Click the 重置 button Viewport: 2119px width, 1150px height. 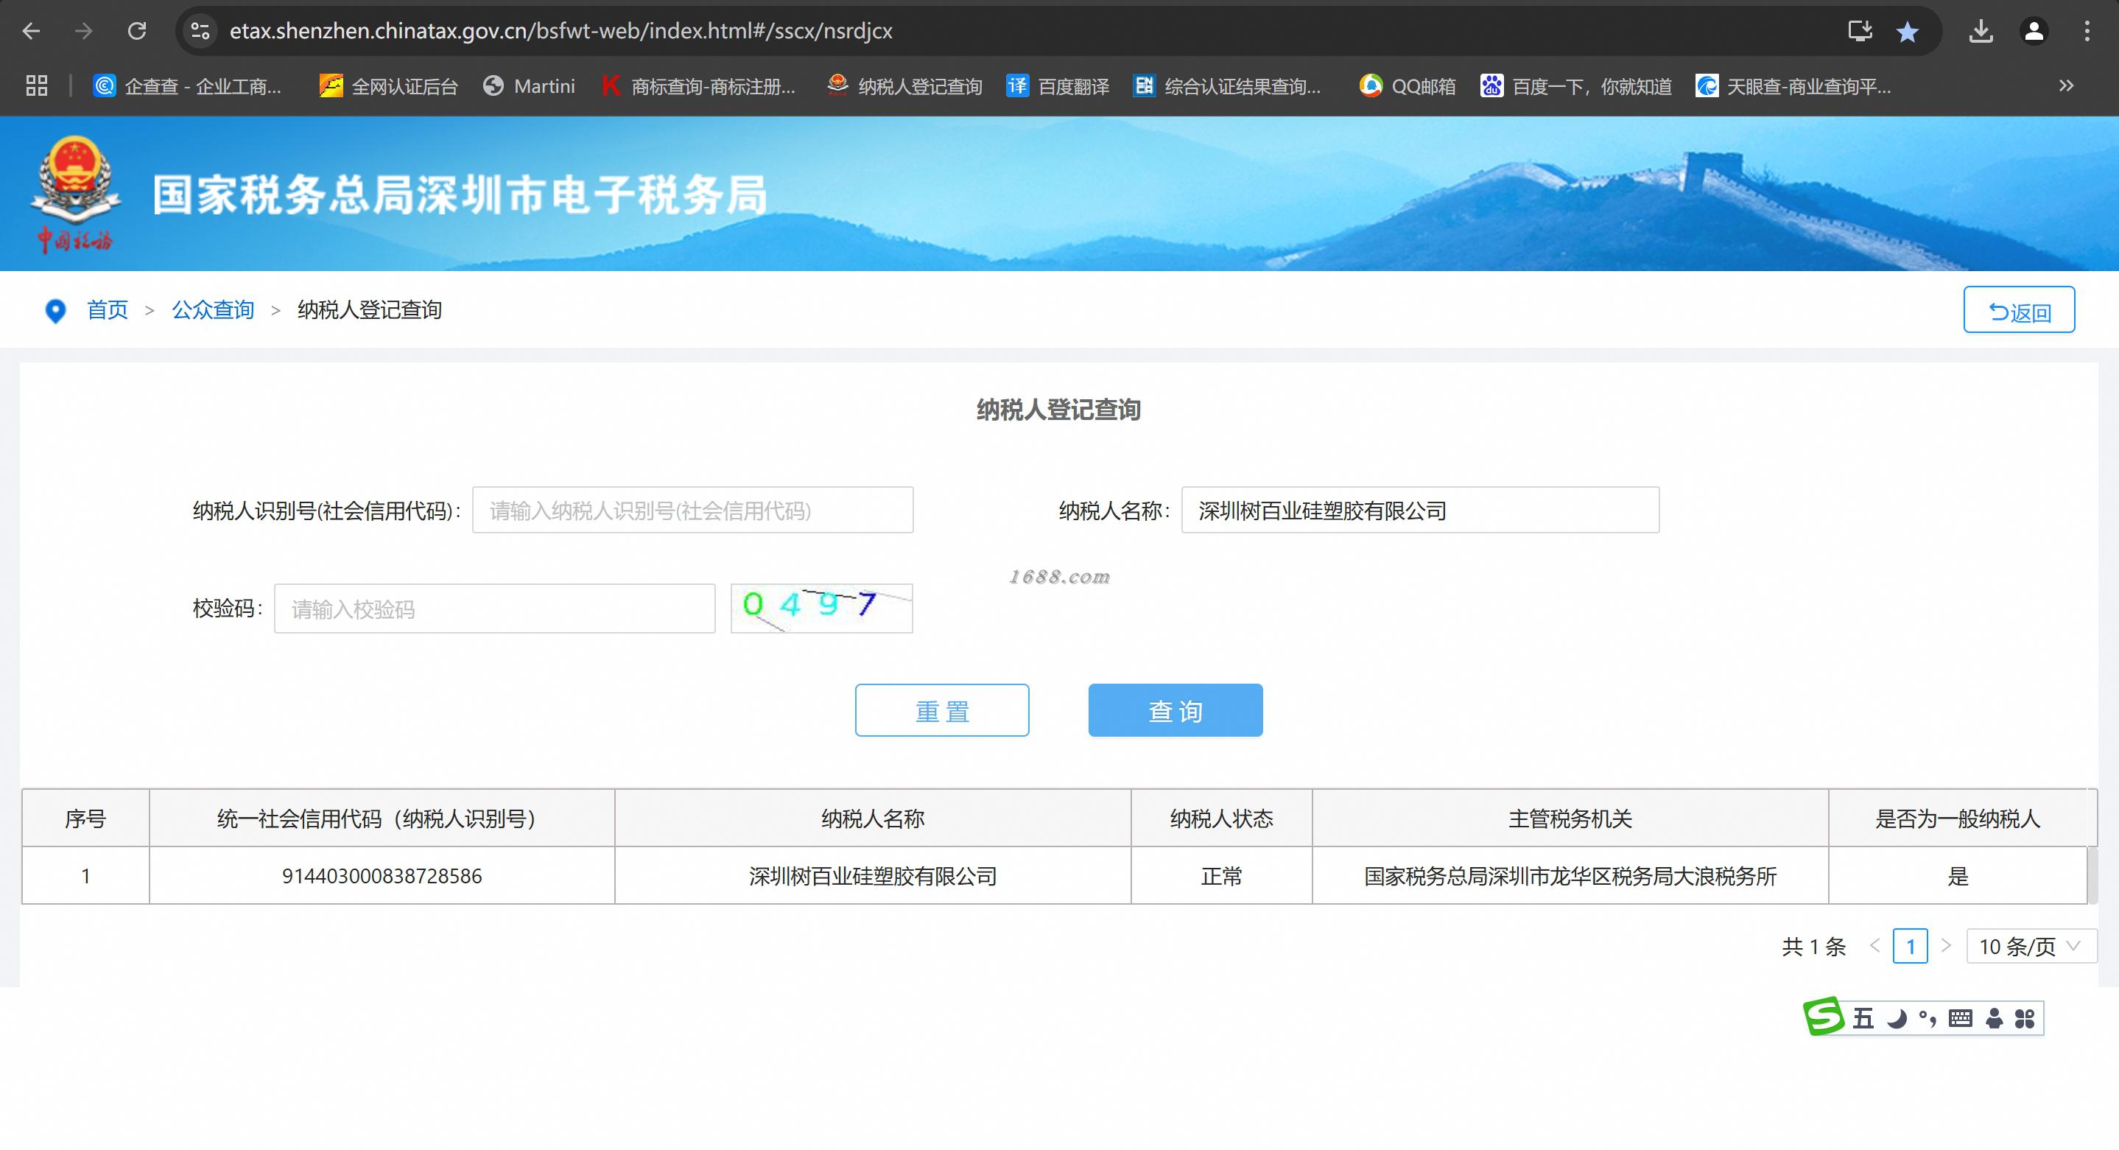tap(941, 710)
